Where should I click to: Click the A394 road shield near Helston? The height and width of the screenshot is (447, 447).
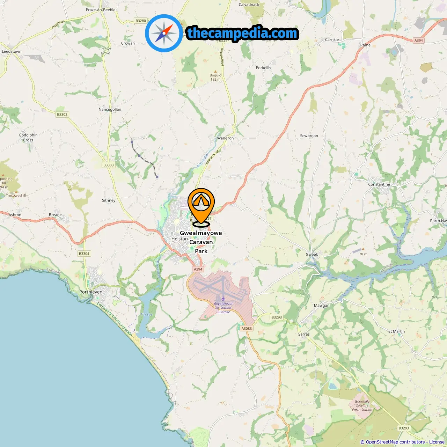click(198, 269)
